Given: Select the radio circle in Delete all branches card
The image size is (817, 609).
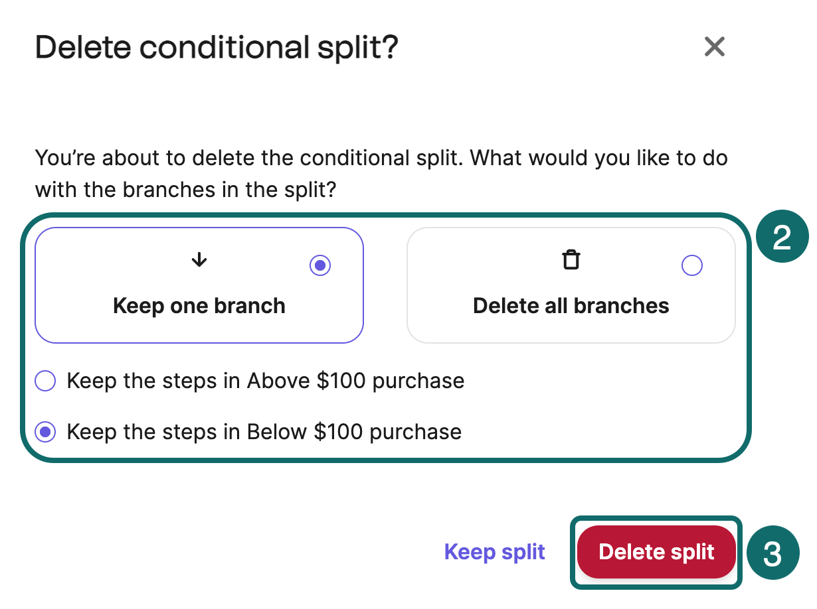Looking at the screenshot, I should pos(692,266).
